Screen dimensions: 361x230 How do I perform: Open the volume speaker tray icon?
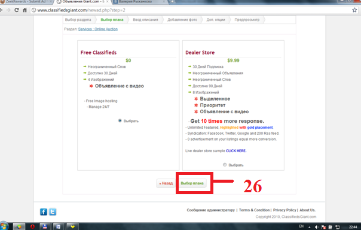pos(317,227)
